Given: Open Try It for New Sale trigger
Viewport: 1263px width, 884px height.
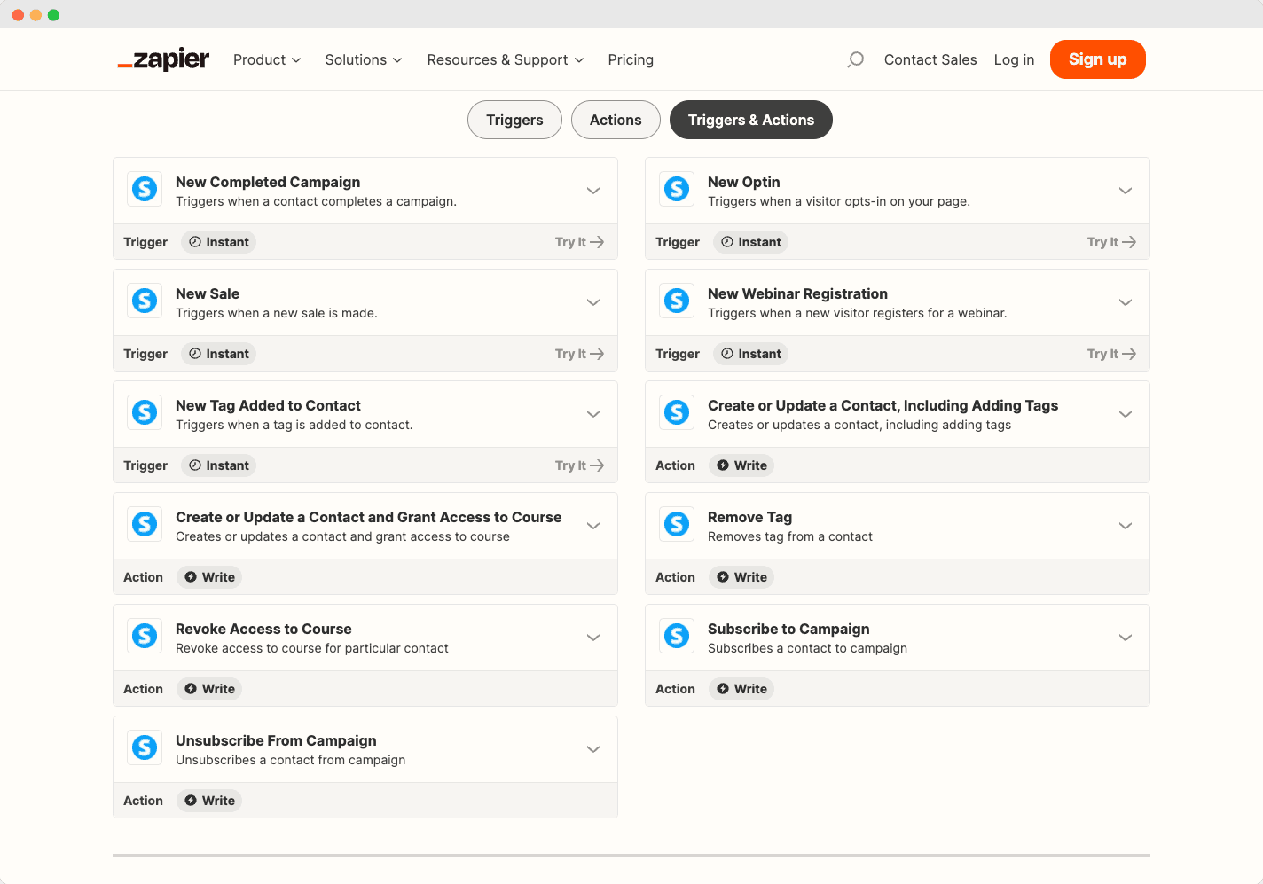Looking at the screenshot, I should click(579, 353).
